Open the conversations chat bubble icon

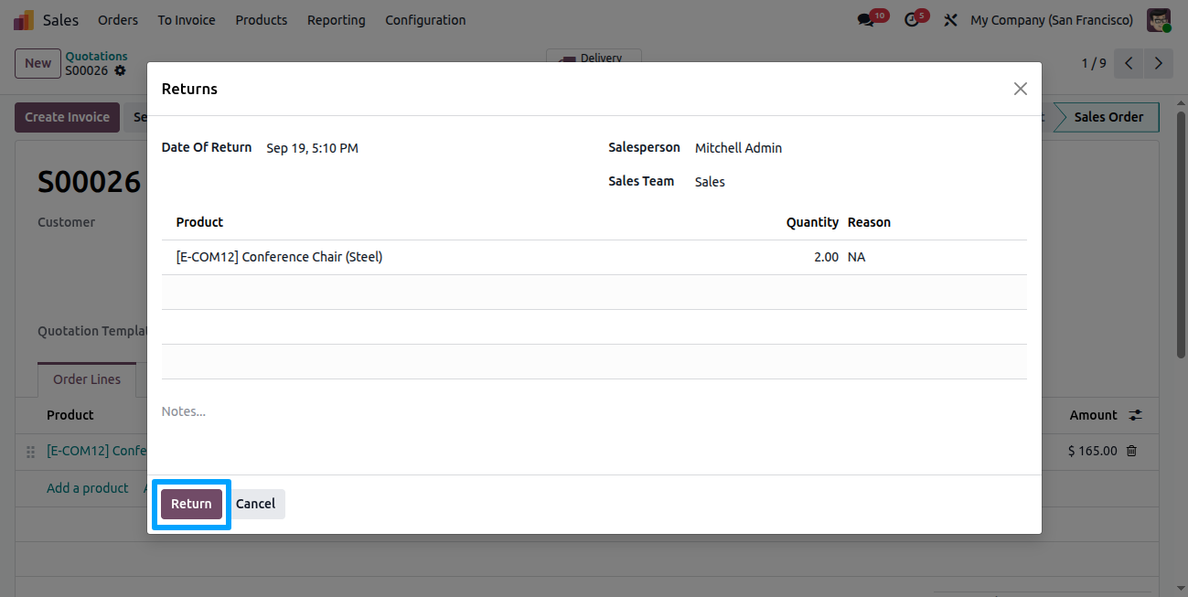(x=866, y=20)
